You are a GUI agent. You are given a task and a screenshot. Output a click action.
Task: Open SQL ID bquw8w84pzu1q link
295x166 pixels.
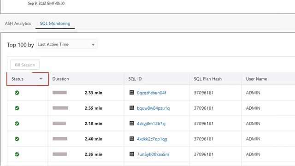[x=153, y=108]
